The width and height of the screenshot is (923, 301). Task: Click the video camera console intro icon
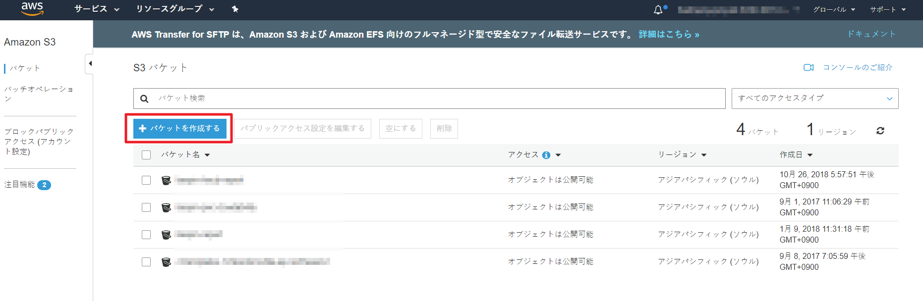[x=808, y=67]
